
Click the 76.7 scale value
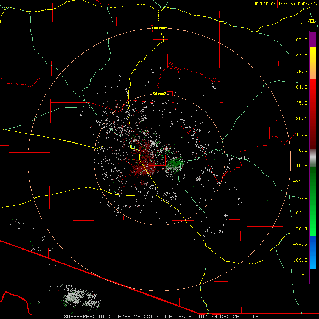coord(302,71)
